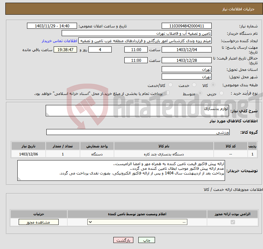Click the ردیف column header
The width and height of the screenshot is (263, 249).
[x=252, y=146]
